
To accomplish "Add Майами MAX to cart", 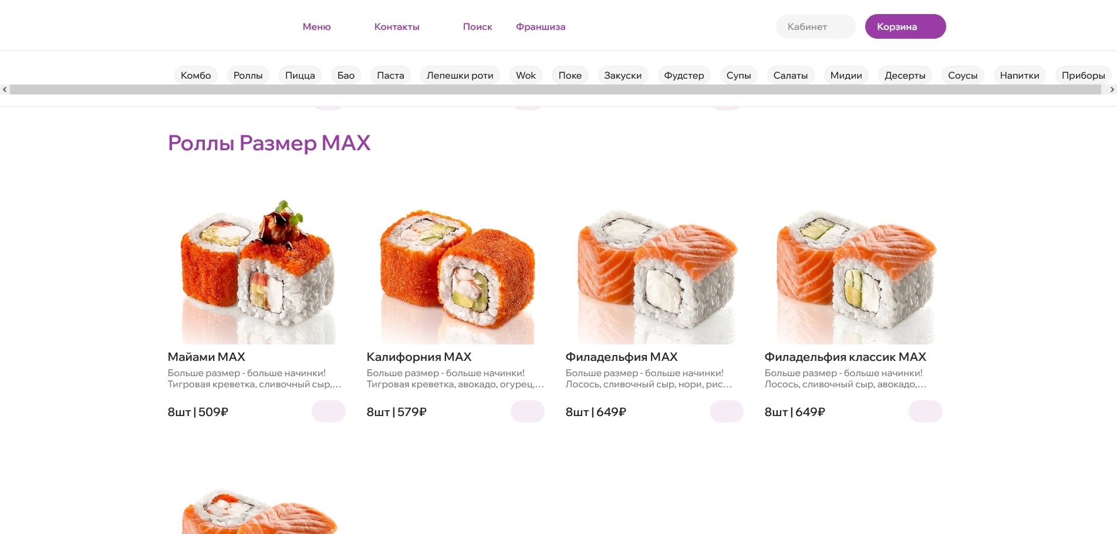I will tap(328, 411).
